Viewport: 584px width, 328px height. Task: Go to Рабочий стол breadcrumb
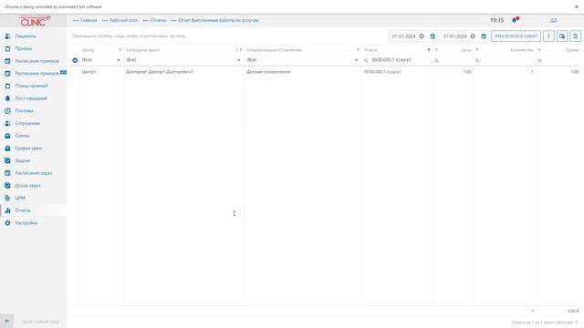(124, 20)
